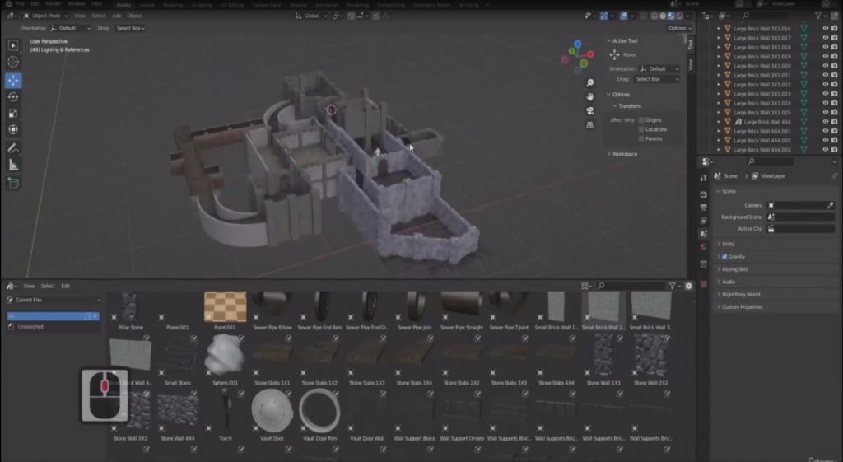Open the View Layer properties tab icon

click(x=704, y=221)
